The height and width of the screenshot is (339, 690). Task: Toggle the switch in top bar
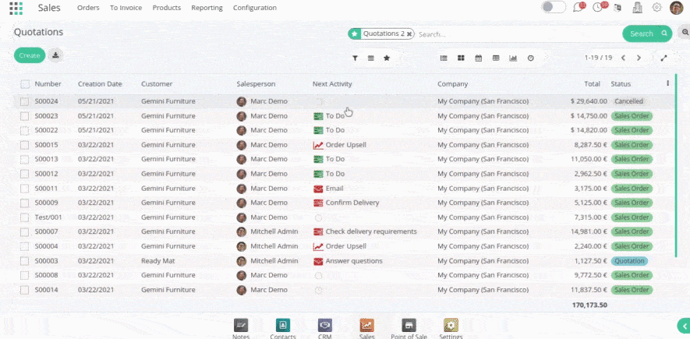click(x=553, y=8)
